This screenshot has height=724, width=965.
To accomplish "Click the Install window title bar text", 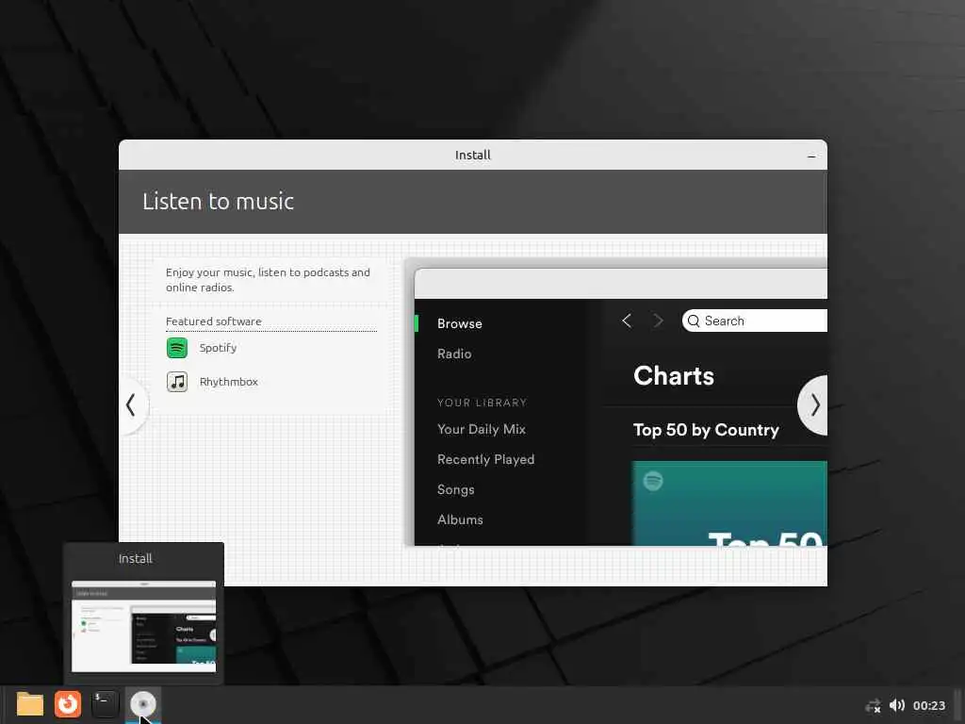I will point(473,156).
